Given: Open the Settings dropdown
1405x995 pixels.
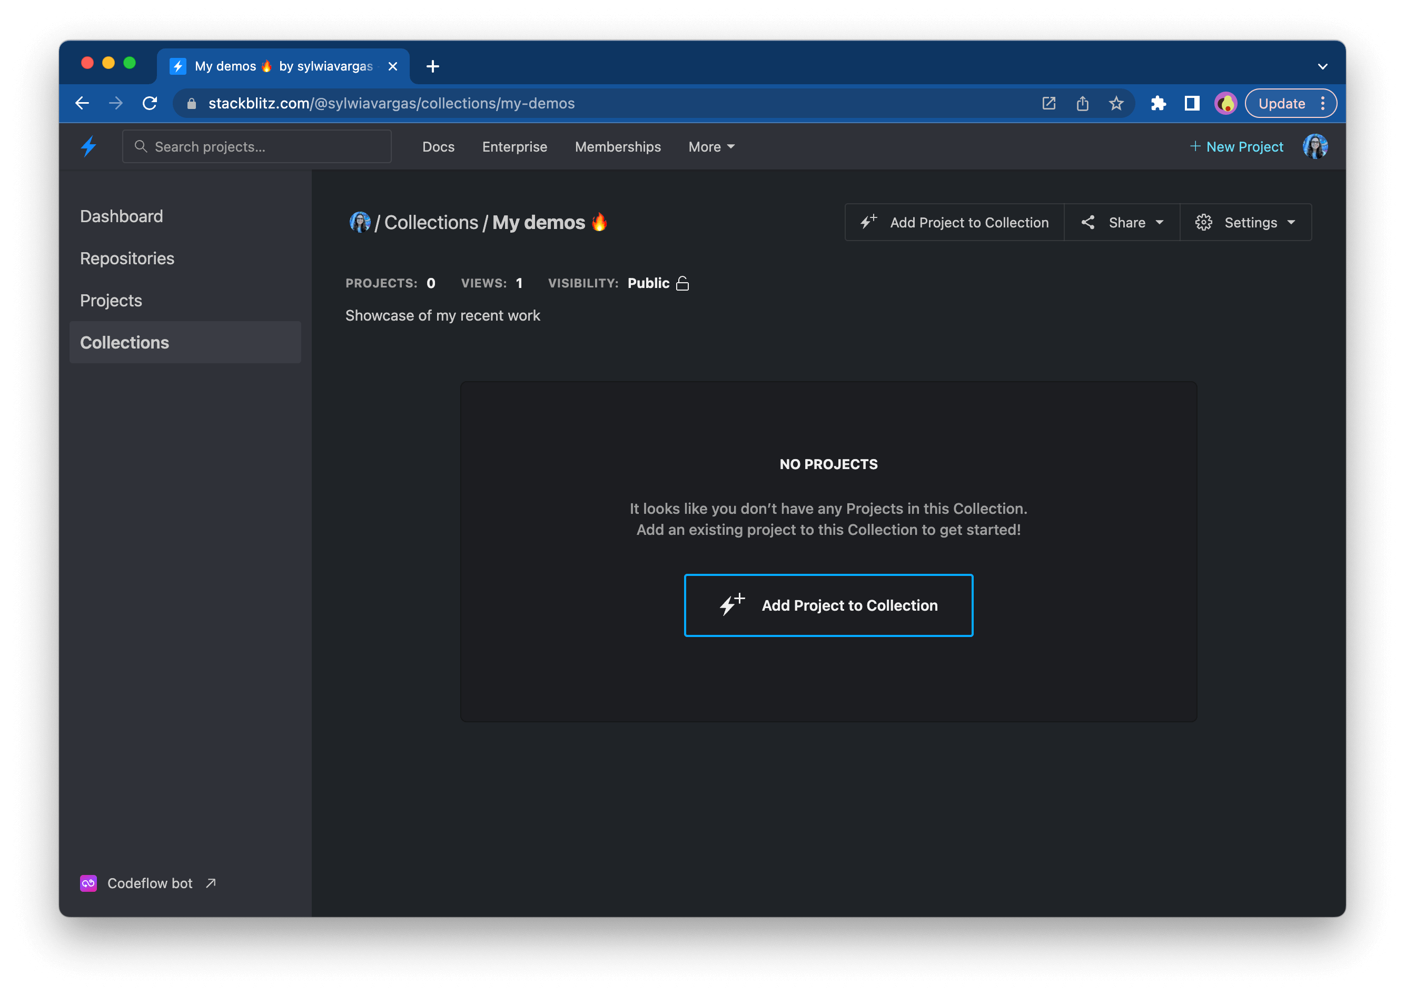Looking at the screenshot, I should coord(1245,222).
